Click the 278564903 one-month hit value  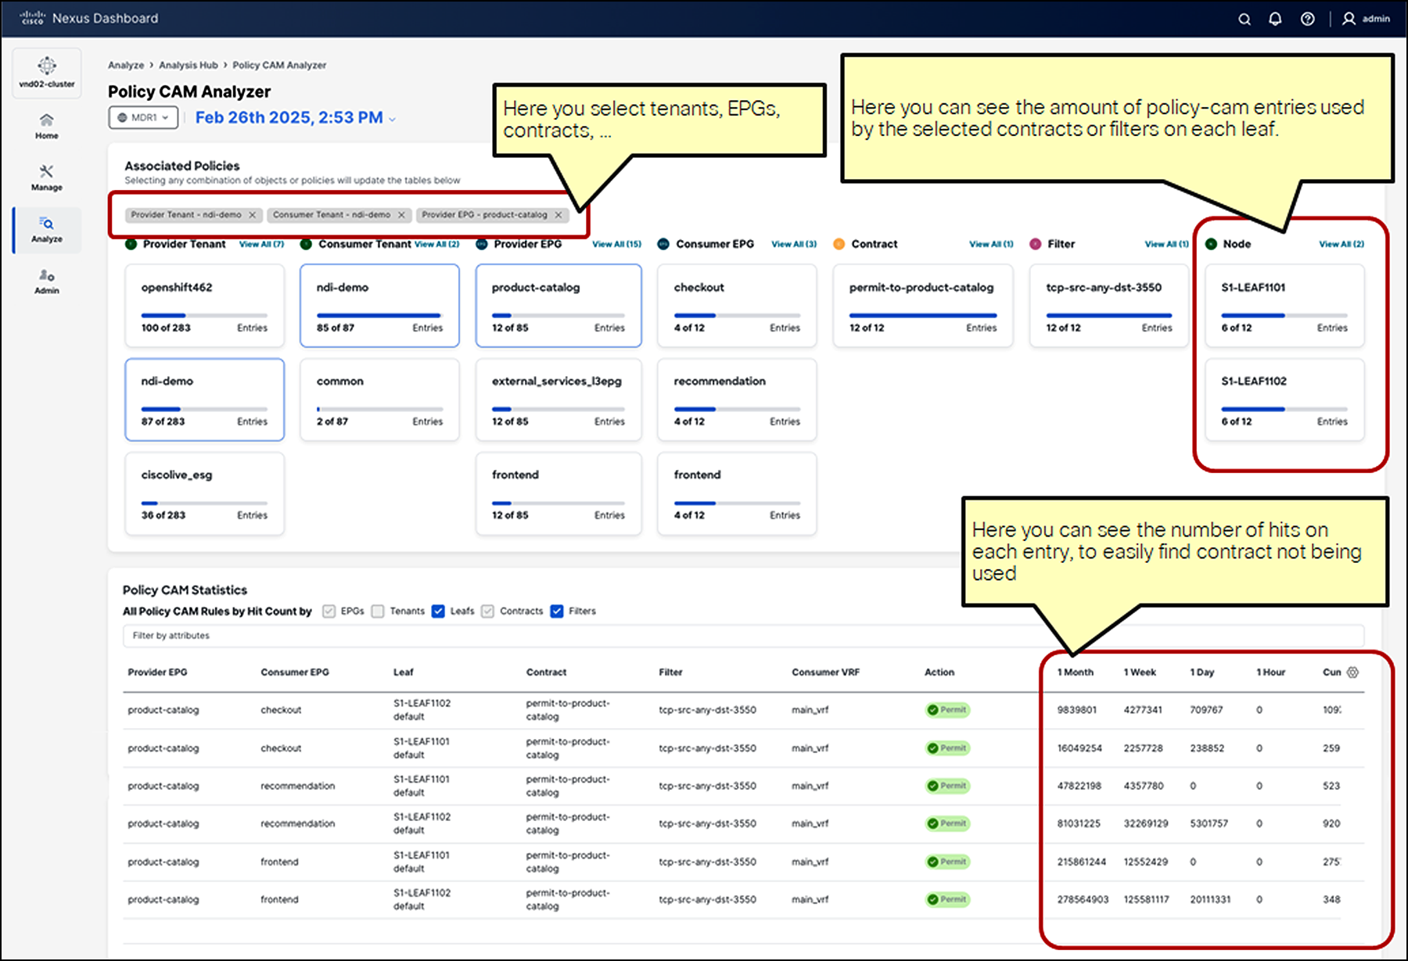point(1083,900)
